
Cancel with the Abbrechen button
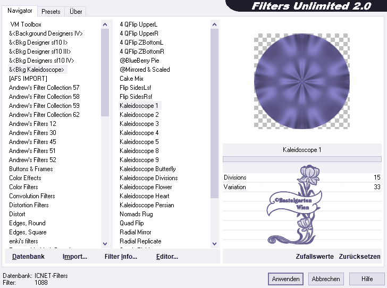[326, 279]
